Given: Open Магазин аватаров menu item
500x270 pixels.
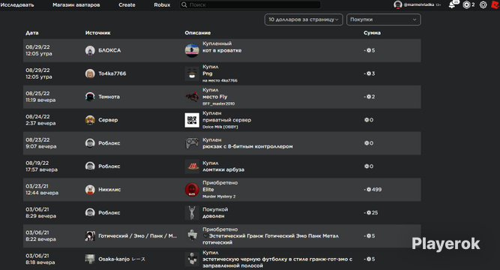Looking at the screenshot, I should click(x=76, y=4).
